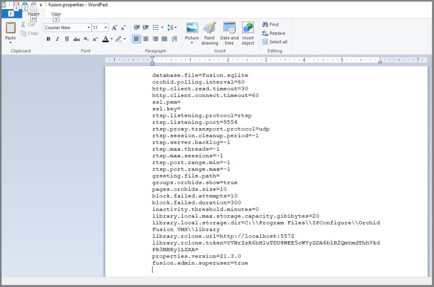Switch to the View tab
The image size is (434, 287).
[56, 14]
